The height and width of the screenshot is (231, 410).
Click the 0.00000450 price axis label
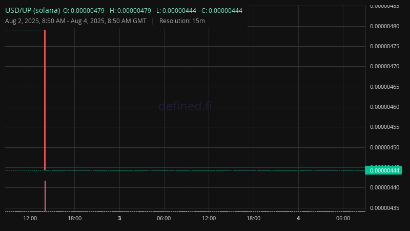point(385,147)
